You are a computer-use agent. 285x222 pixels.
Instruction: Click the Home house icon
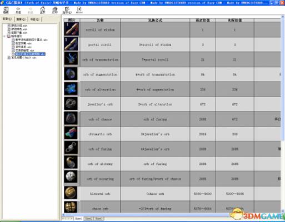point(43,10)
